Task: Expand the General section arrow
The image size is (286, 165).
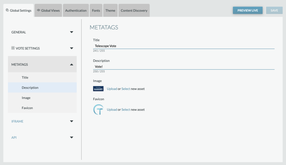Action: pyautogui.click(x=71, y=32)
